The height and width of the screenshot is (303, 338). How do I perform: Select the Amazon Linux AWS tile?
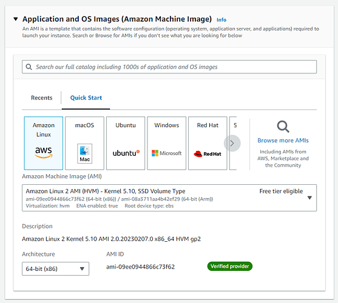tap(44, 143)
